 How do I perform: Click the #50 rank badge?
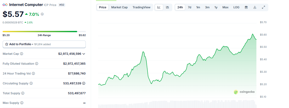62,5
